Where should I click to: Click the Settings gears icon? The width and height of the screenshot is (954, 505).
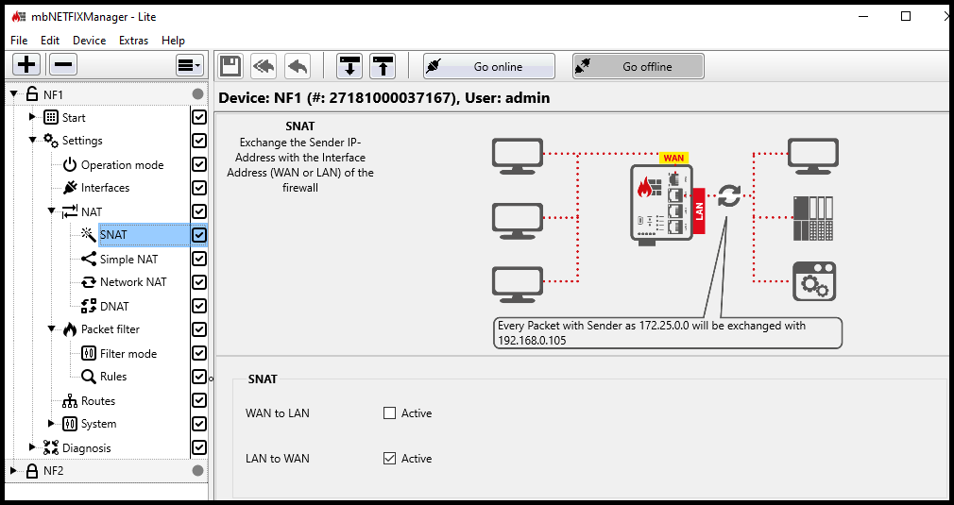click(x=51, y=141)
